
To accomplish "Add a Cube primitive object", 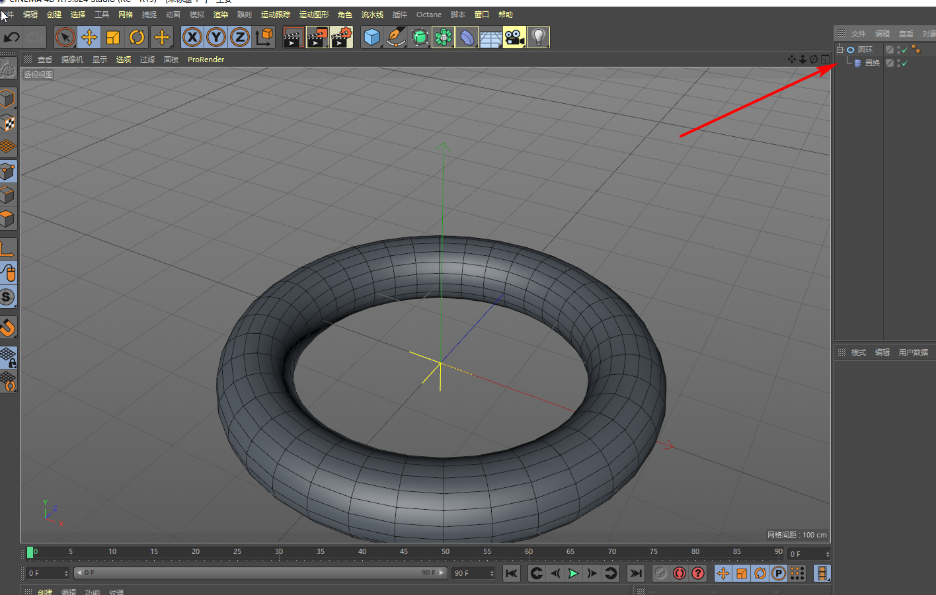I will click(x=371, y=37).
